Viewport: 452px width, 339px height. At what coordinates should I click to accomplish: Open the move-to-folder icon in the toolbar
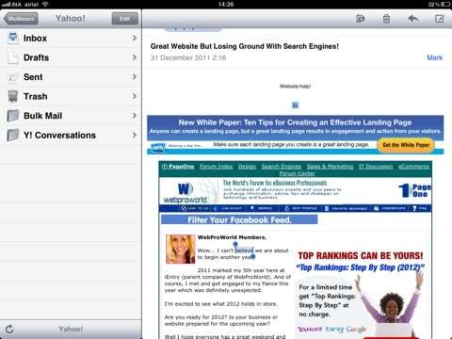[361, 19]
